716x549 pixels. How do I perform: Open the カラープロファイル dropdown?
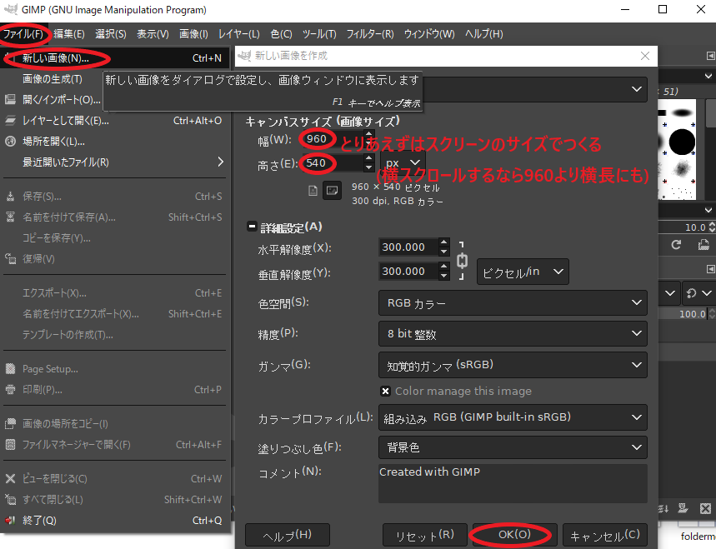tap(513, 417)
